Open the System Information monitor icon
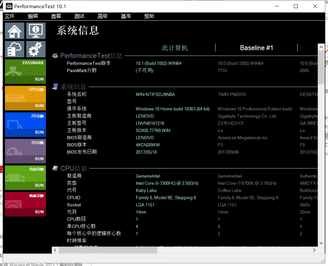328x266 pixels. 36,31
